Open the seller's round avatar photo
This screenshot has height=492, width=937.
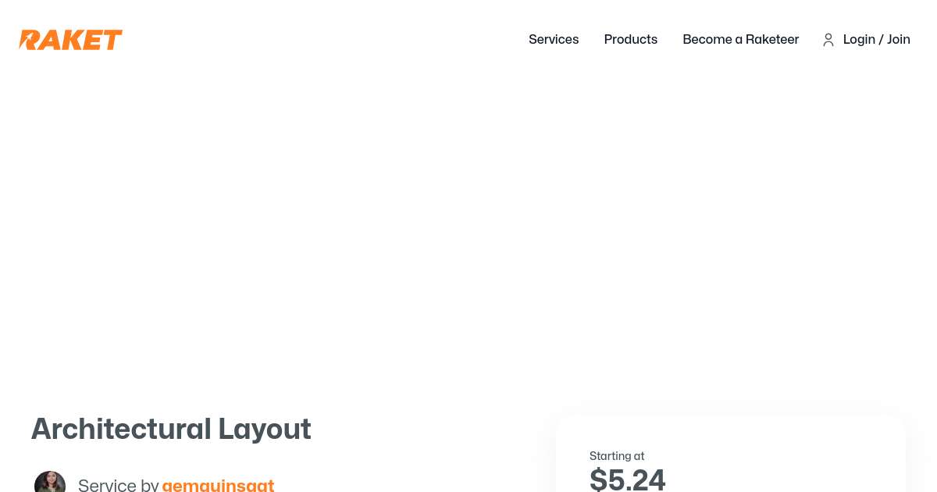tap(50, 483)
